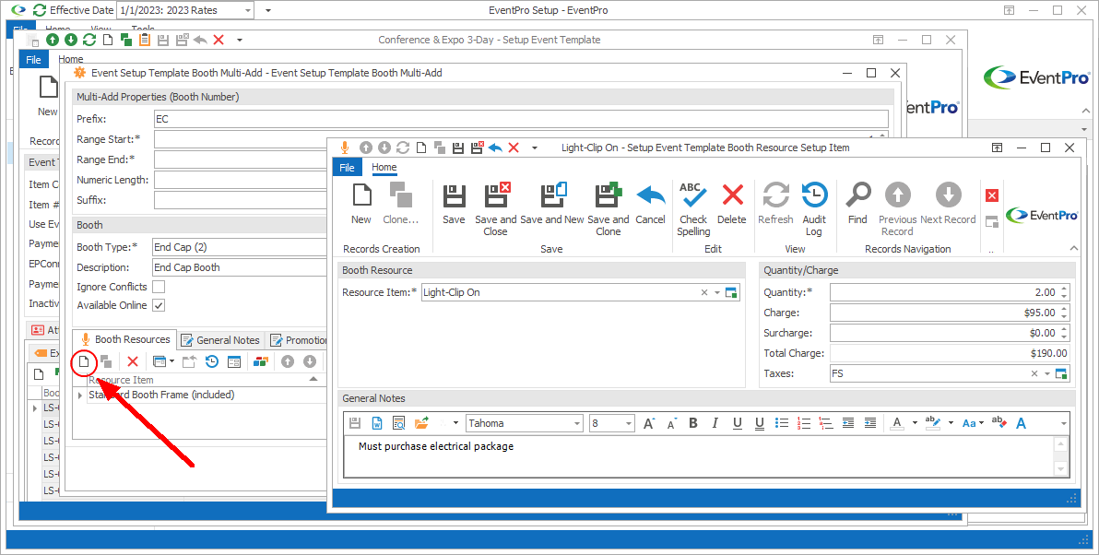Expand the Standard Booth Frame row

click(80, 396)
